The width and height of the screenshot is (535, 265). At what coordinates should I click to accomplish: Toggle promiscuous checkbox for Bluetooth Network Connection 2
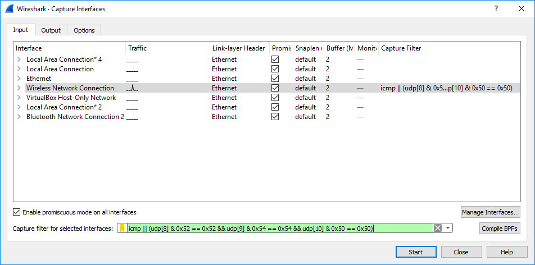275,117
